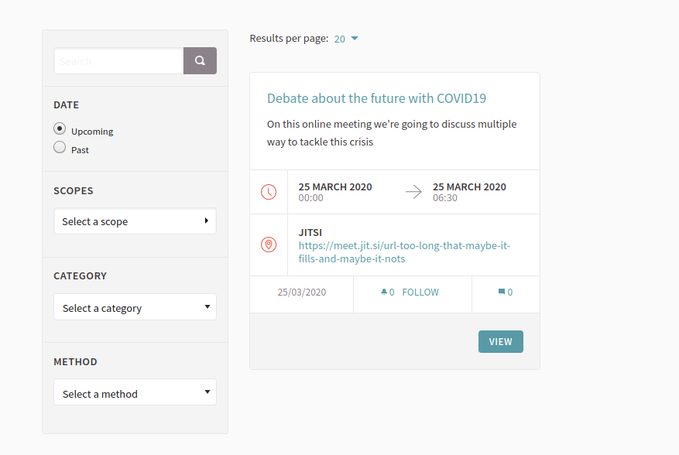Open the meet.jit.si meeting URL

404,252
